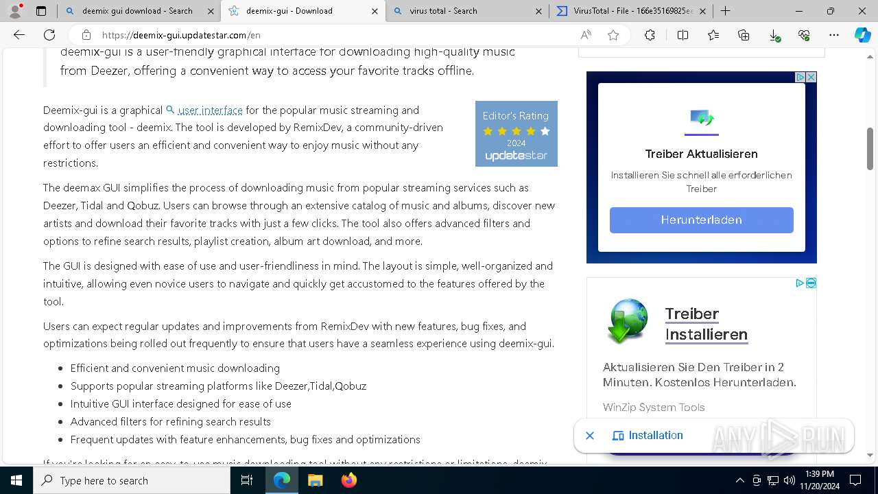878x494 pixels.
Task: Open the volume tray icon
Action: 789,480
